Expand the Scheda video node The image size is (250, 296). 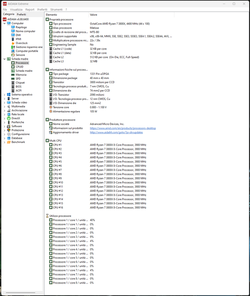click(5, 103)
